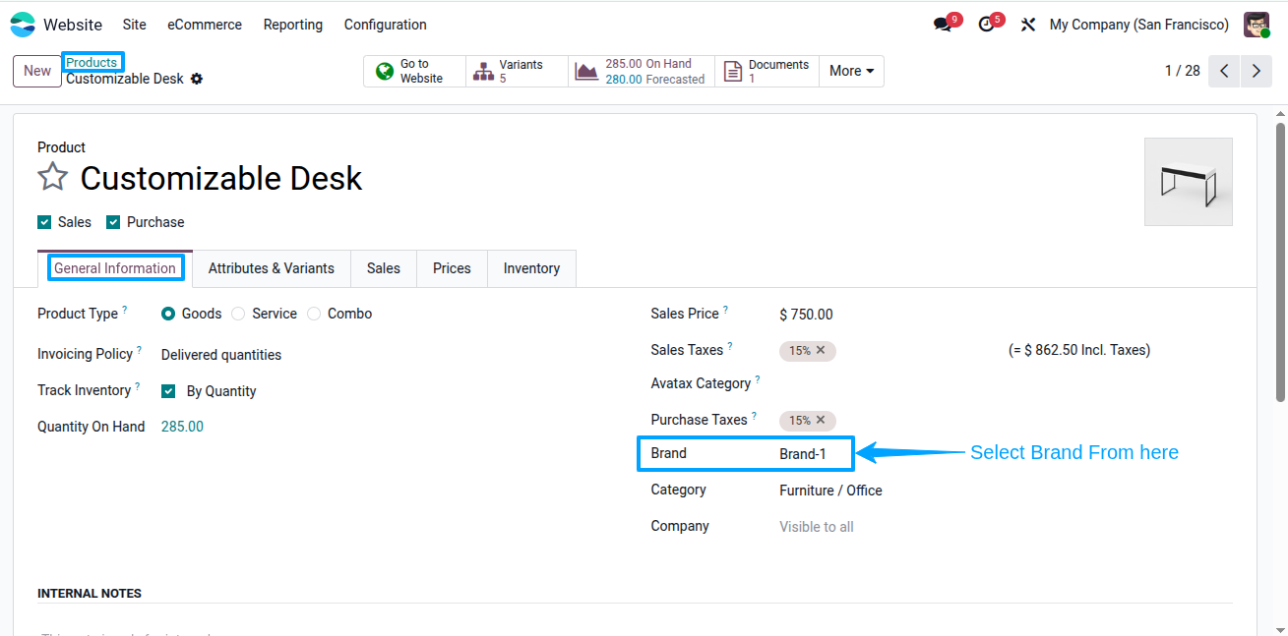Screen dimensions: 1288x636
Task: Toggle the Purchase checkbox
Action: coord(113,222)
